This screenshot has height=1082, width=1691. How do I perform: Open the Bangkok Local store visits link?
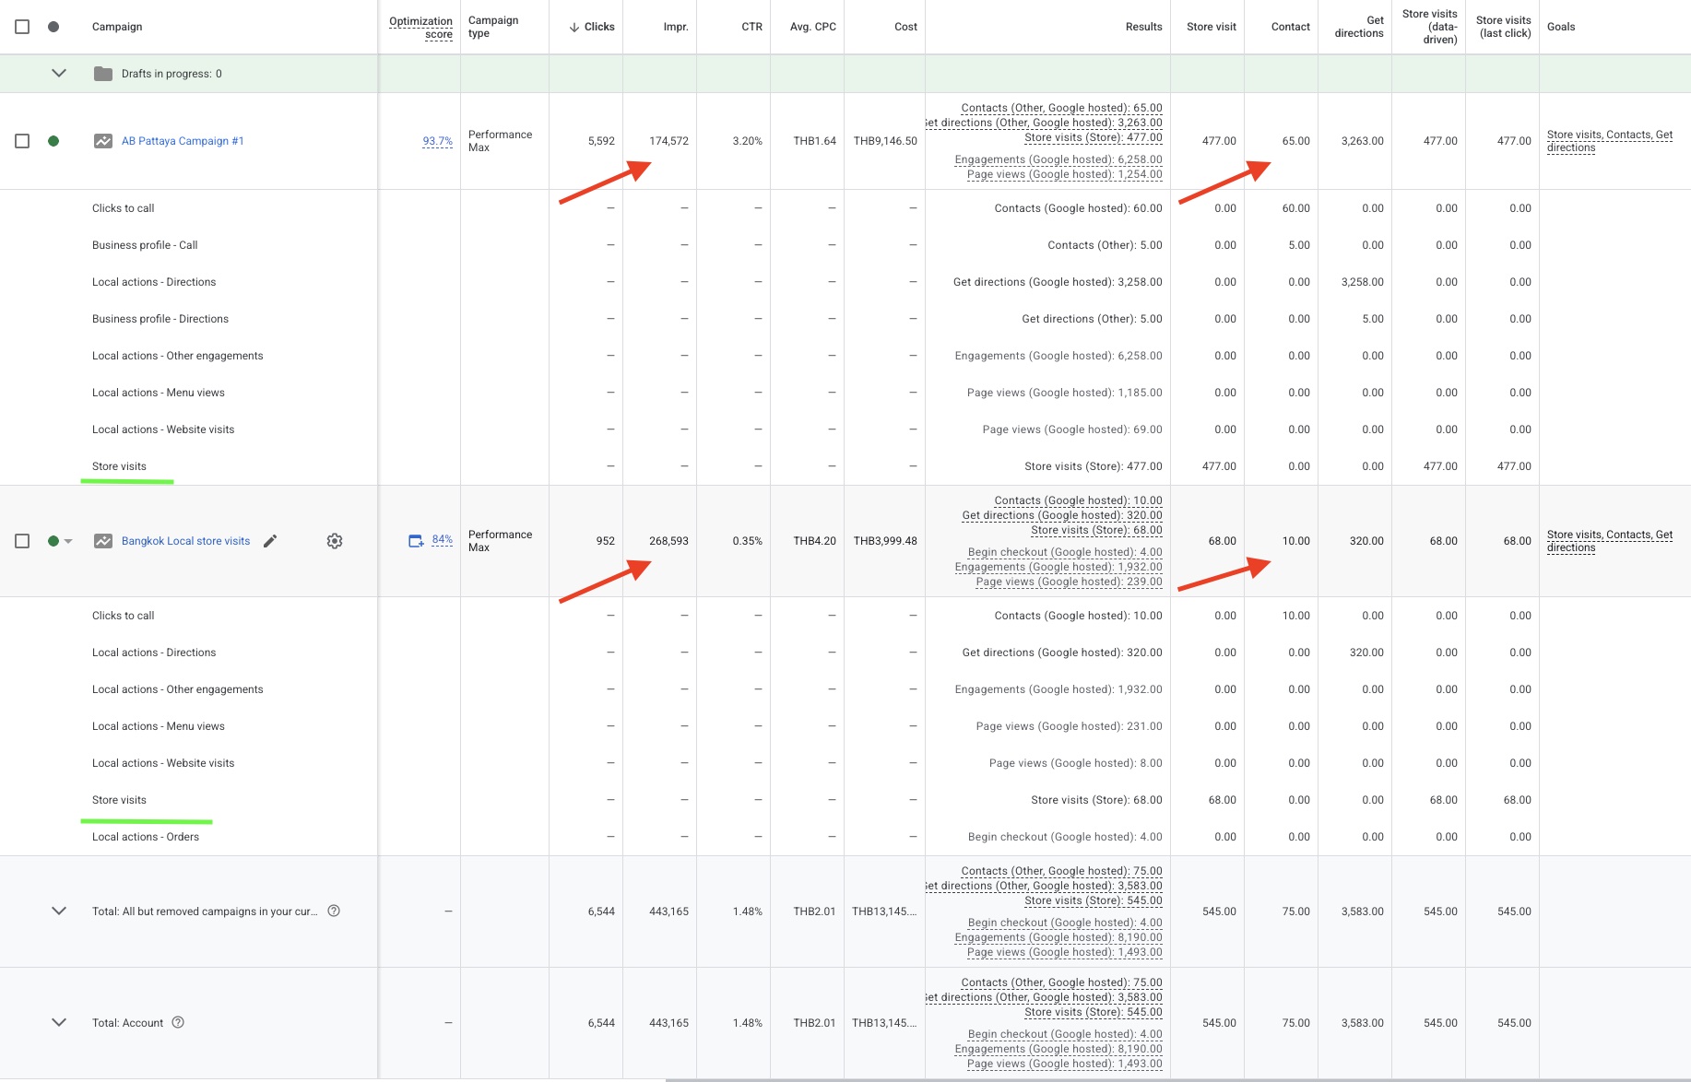coord(185,541)
